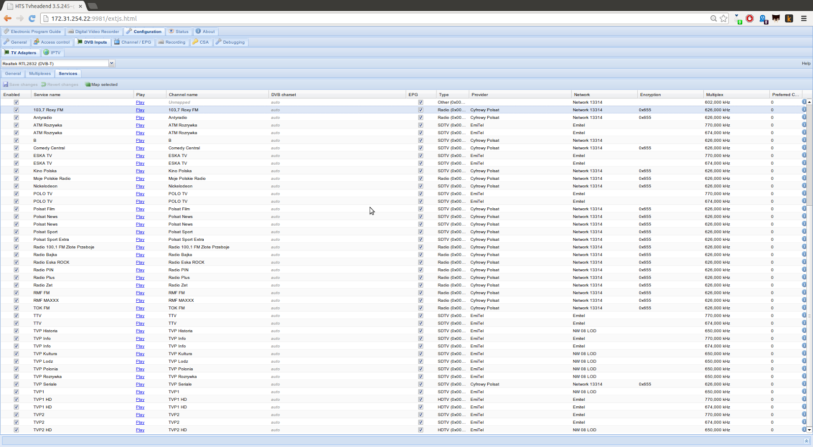Click the browser forward arrow
The image size is (813, 447).
(20, 18)
